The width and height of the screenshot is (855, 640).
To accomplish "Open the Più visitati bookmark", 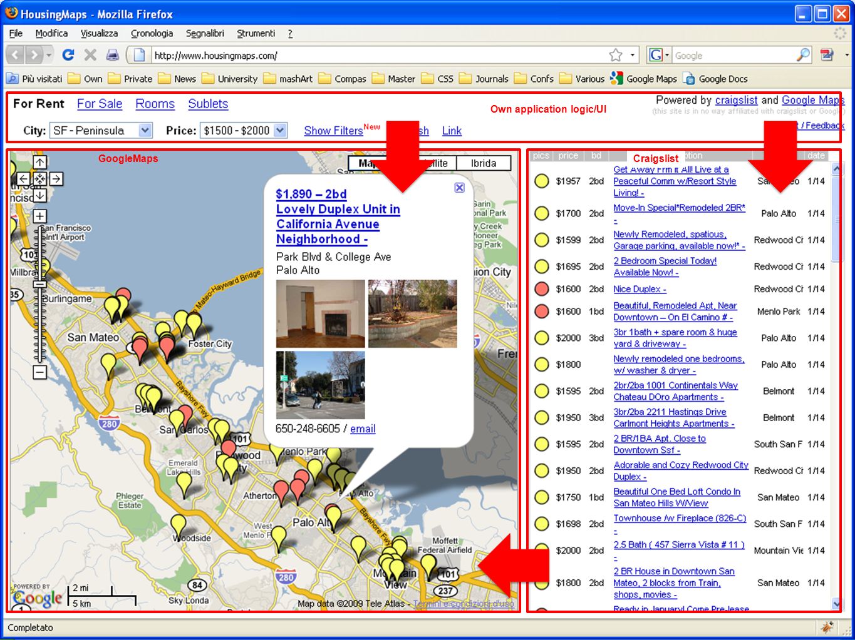I will (x=34, y=79).
